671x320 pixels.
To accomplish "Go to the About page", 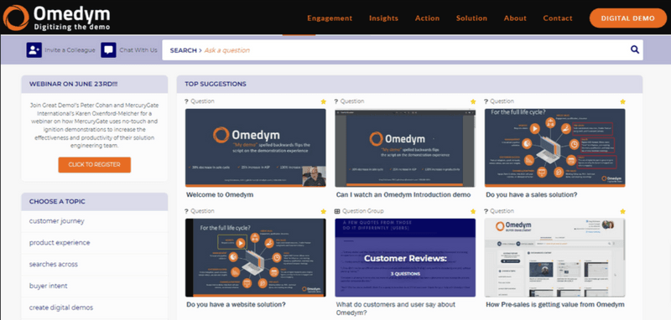I will (515, 18).
